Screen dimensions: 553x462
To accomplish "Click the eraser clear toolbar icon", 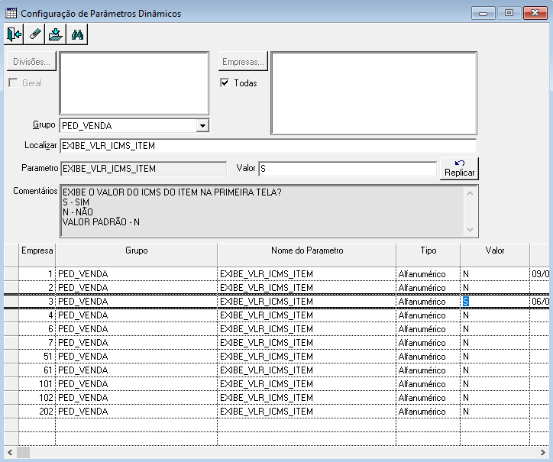I will (34, 34).
